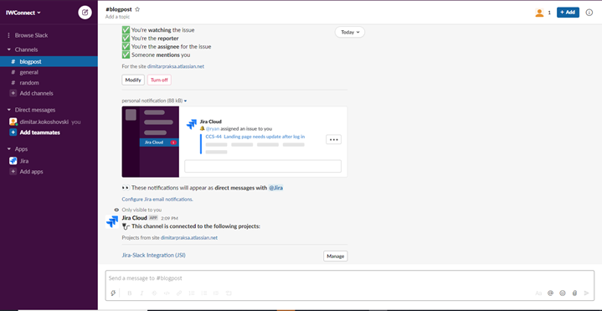Viewport: 602px width, 311px height.
Task: Click the Modify button
Action: (133, 80)
